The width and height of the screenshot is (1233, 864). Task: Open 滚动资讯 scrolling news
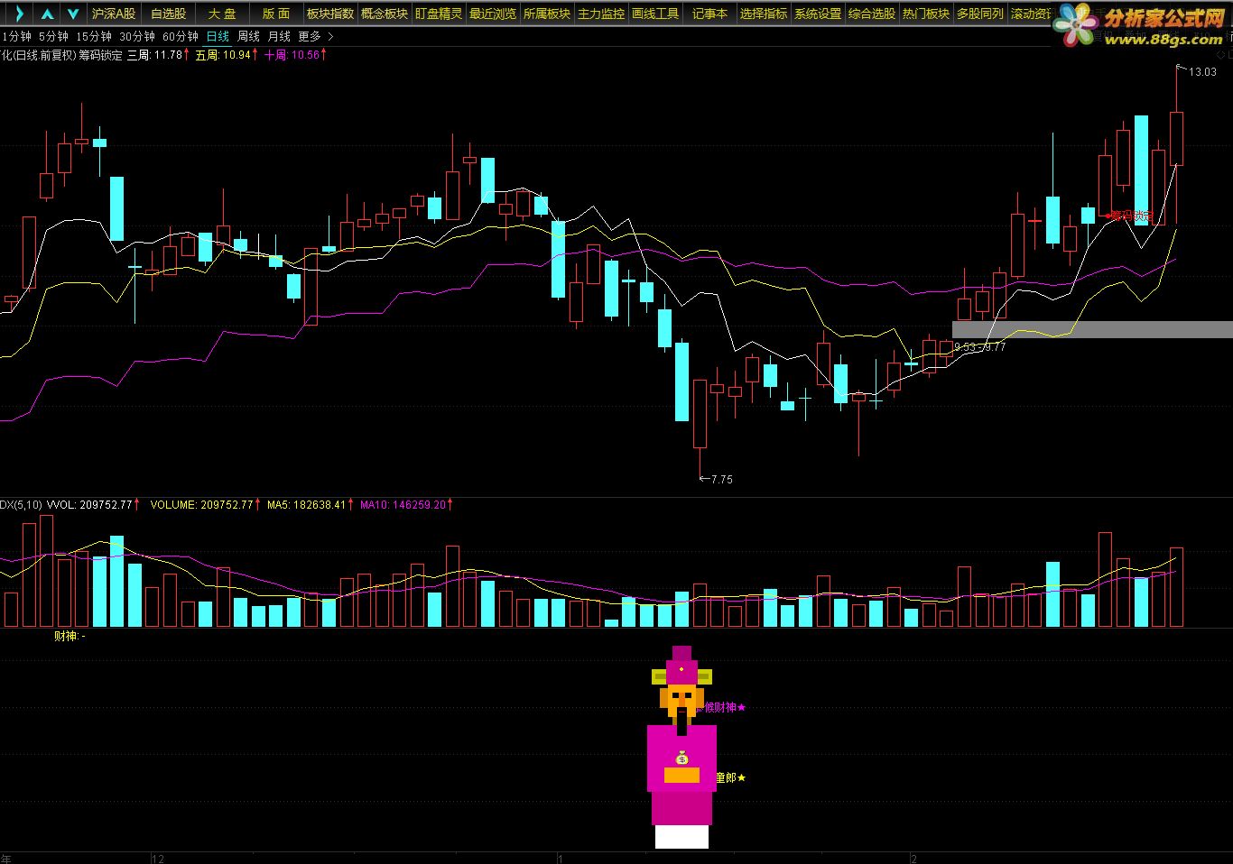(1031, 14)
